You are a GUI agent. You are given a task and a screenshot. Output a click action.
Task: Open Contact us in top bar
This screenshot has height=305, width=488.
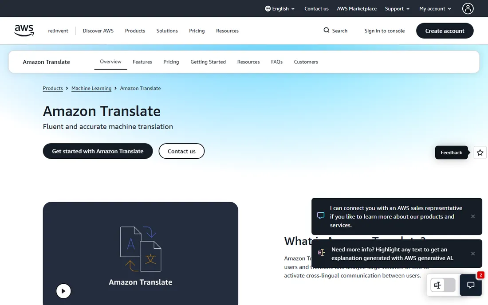point(316,8)
